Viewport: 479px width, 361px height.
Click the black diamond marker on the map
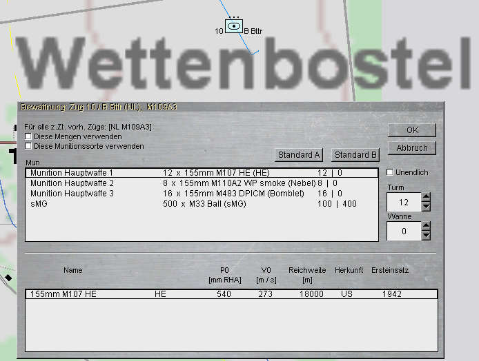tap(8, 277)
